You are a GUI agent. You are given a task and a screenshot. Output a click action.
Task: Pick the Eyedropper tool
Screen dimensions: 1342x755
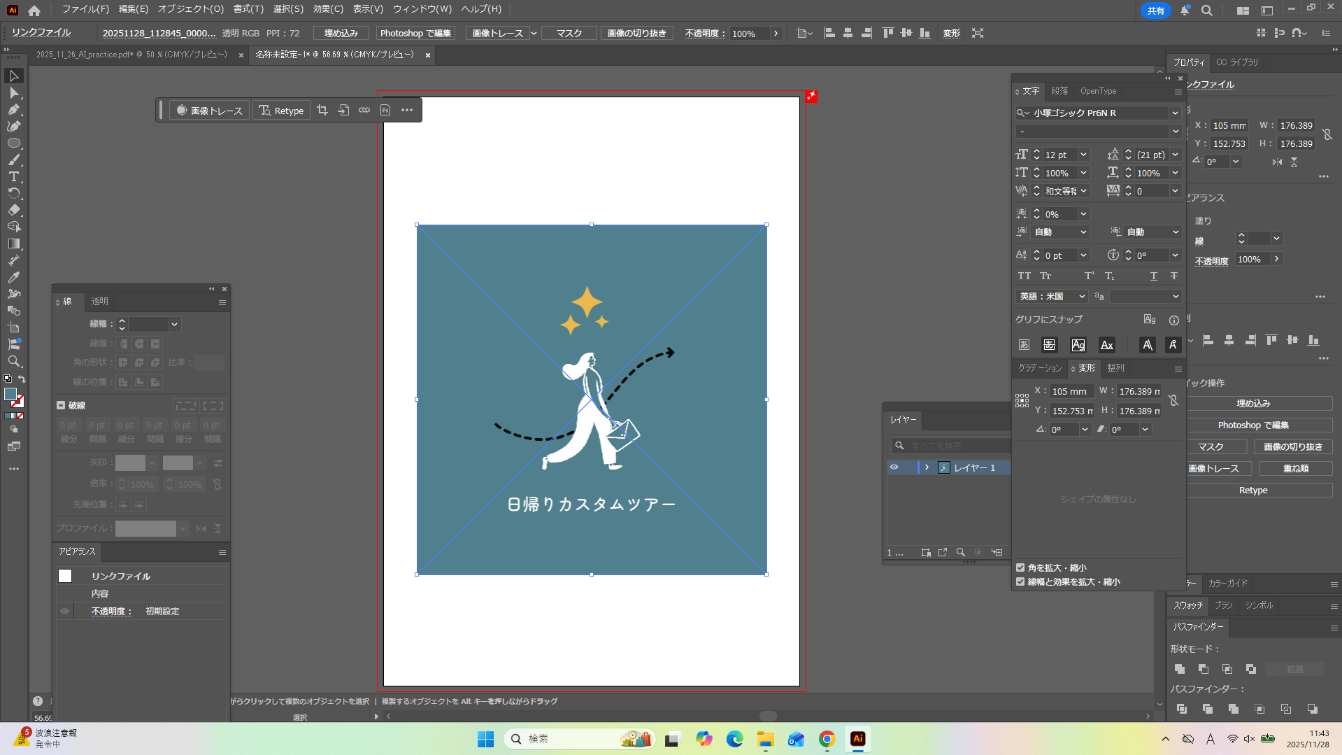pyautogui.click(x=14, y=277)
